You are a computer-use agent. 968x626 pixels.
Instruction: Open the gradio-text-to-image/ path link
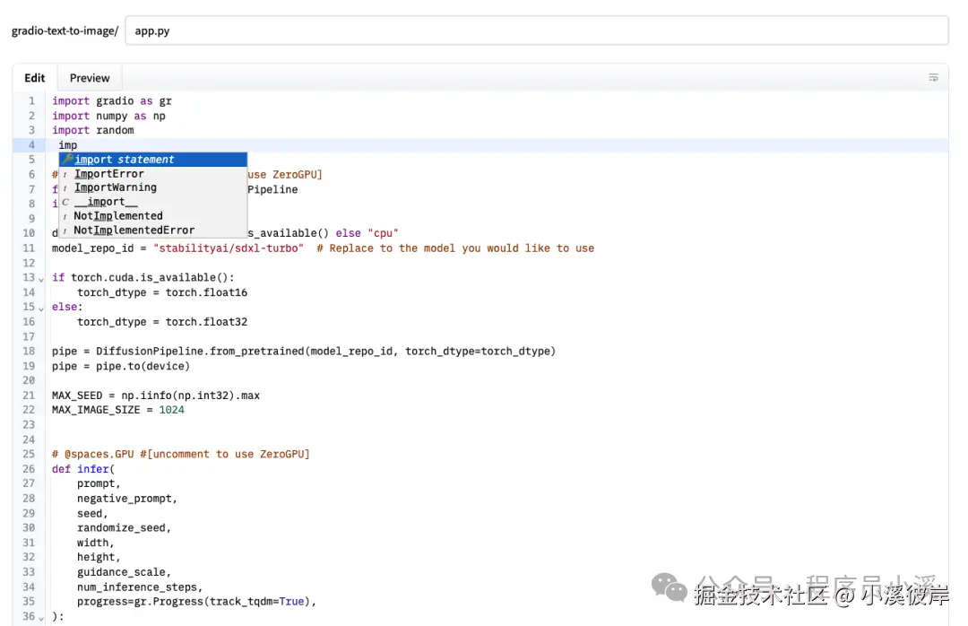click(x=65, y=30)
